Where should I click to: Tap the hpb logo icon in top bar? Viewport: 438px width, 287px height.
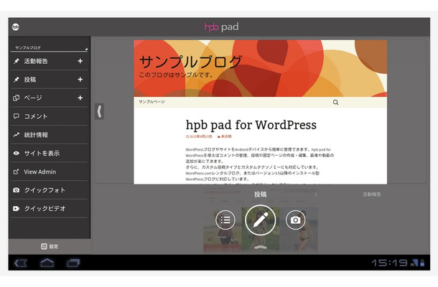click(16, 27)
